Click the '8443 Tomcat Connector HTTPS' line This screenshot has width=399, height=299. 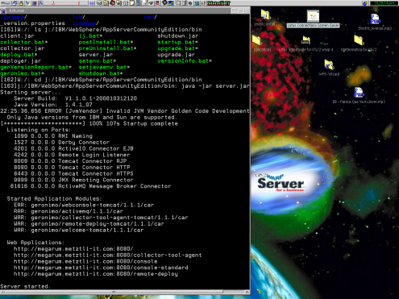(x=73, y=173)
